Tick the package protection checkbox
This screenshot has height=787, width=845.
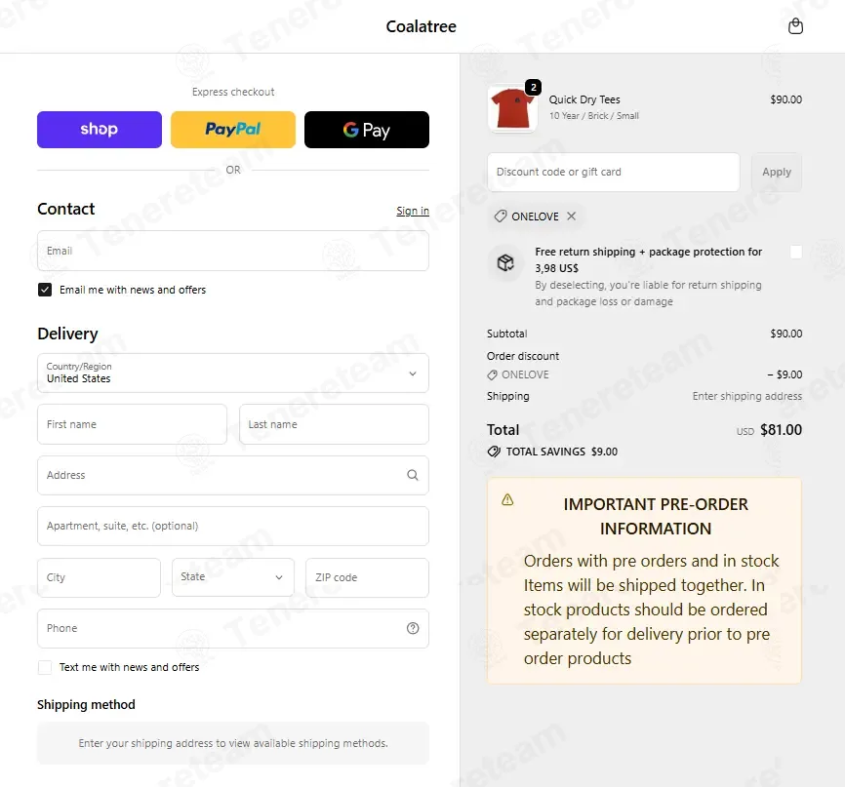[796, 252]
